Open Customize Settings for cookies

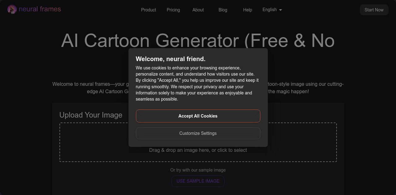pos(198,133)
